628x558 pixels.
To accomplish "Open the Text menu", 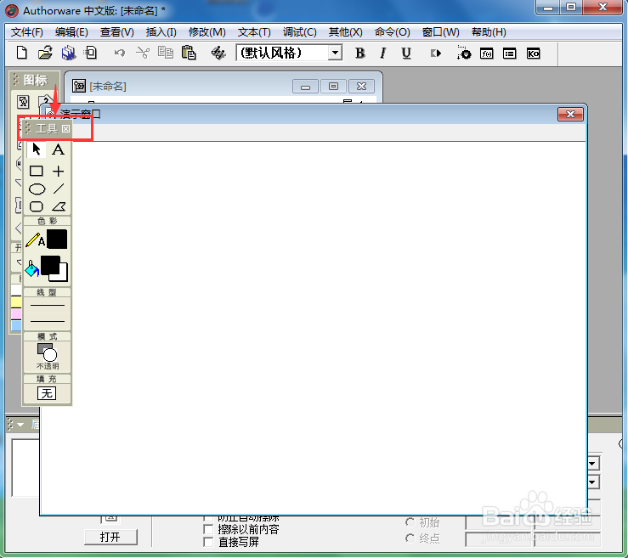I will pos(254,32).
